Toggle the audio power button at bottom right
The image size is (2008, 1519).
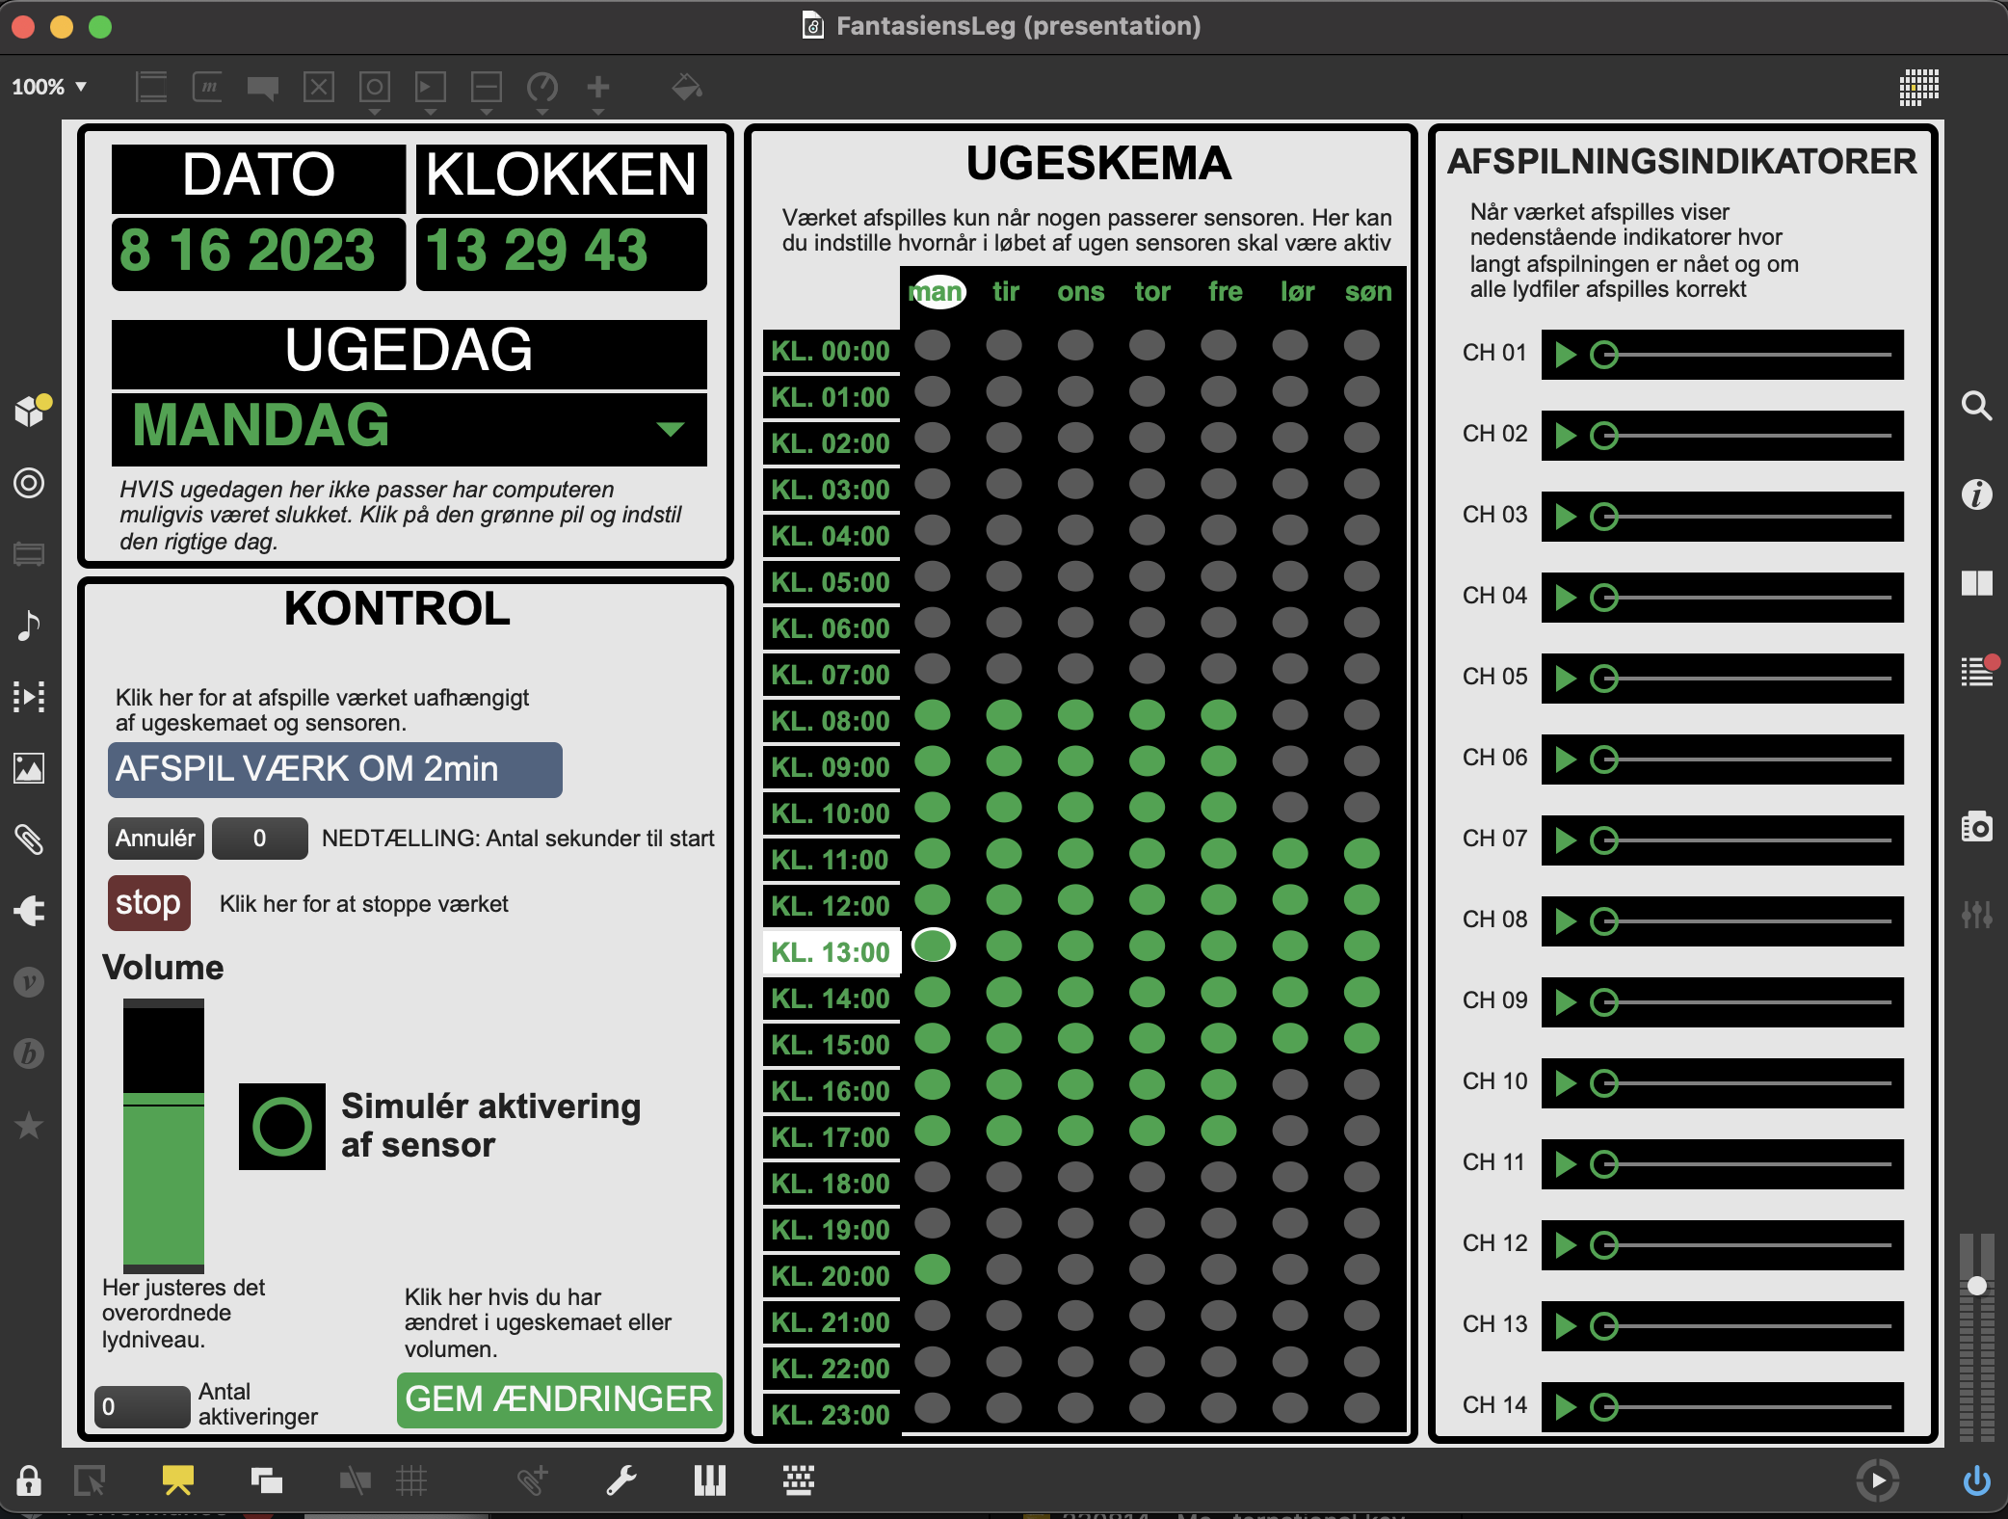pos(1976,1480)
